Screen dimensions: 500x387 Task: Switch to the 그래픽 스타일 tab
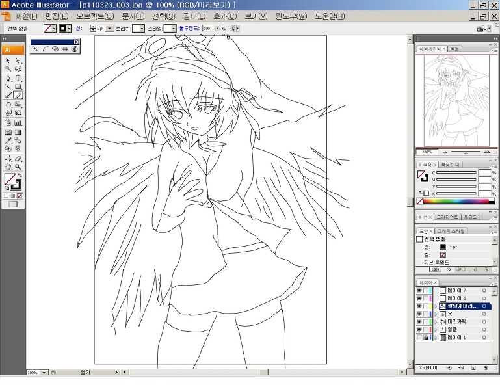[x=451, y=231]
